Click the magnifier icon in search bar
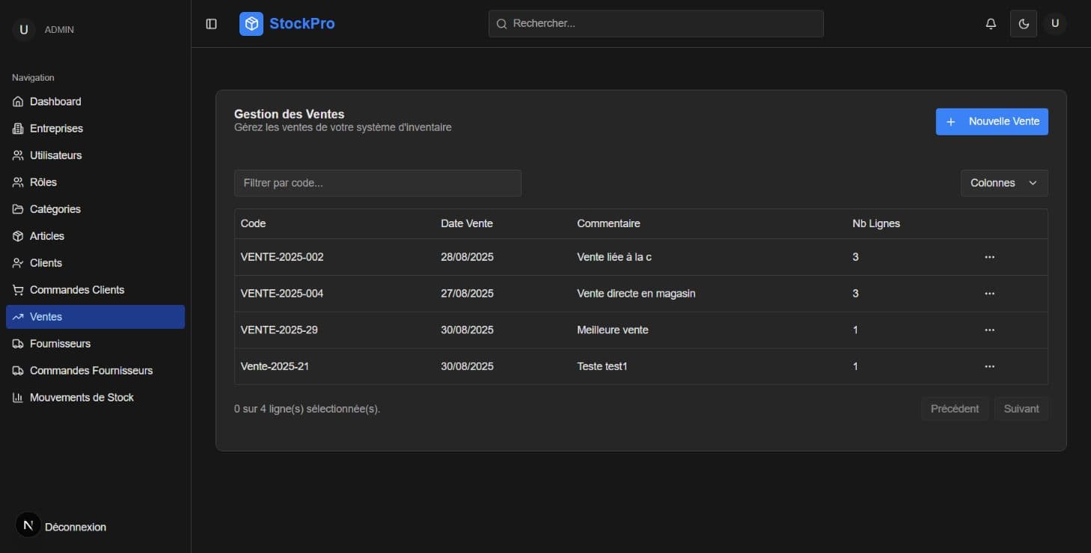The image size is (1091, 553). tap(501, 24)
